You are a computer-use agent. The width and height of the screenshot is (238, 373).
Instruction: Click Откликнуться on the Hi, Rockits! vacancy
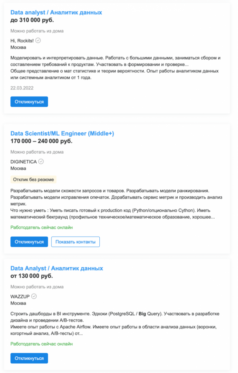tap(29, 102)
